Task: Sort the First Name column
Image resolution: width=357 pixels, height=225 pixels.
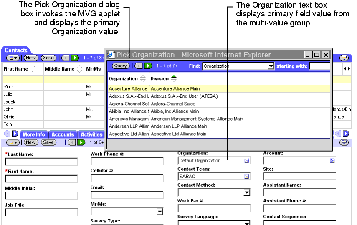Action: click(x=33, y=69)
